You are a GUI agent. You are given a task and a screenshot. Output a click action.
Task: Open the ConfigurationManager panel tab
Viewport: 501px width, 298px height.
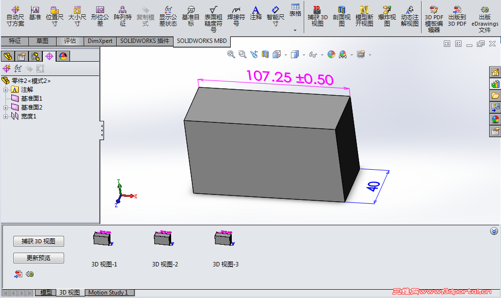[36, 56]
